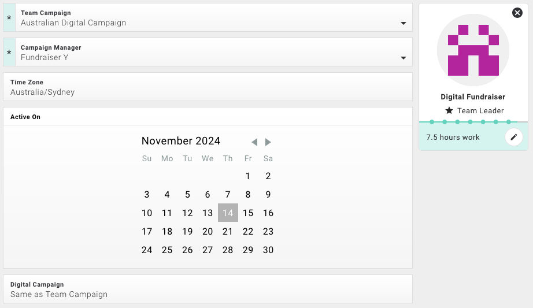Open the Digital Campaign field
The height and width of the screenshot is (308, 533).
point(208,289)
